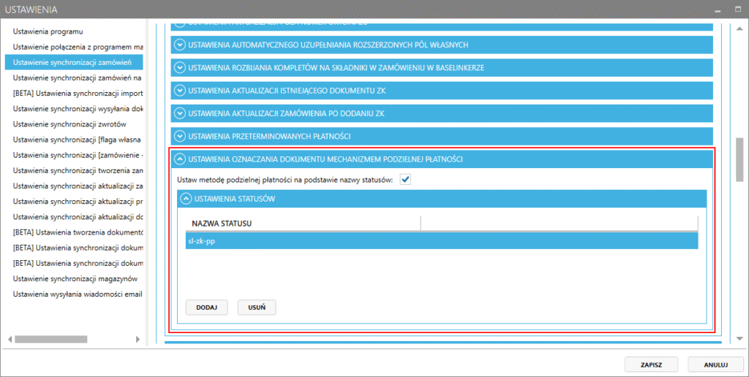Expand automatic extended custom fields settings section
The image size is (749, 377).
tap(181, 45)
